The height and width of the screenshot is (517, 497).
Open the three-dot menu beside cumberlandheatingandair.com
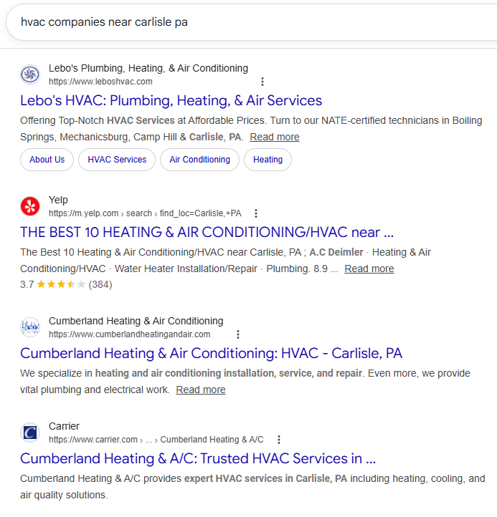238,334
